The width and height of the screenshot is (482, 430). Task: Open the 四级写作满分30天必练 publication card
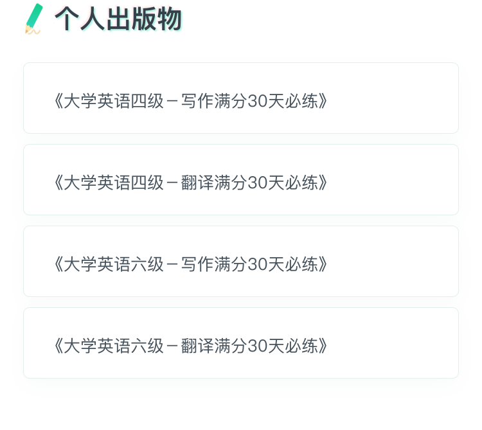(240, 98)
